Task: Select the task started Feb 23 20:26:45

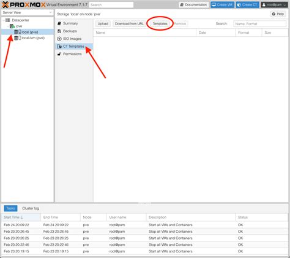Action: [145, 232]
